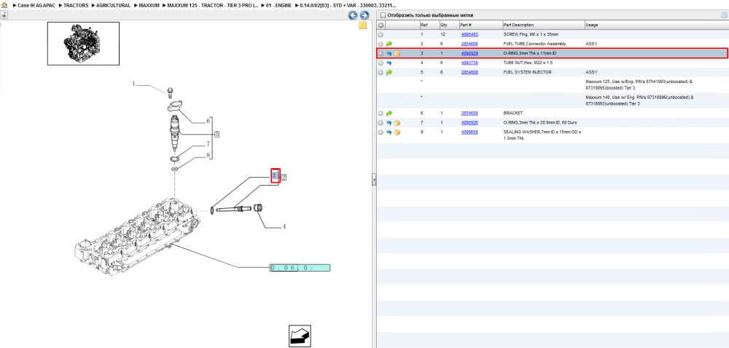This screenshot has height=348, width=729.
Task: Click blue arrow on 20.9mm O-RING row
Action: [389, 122]
